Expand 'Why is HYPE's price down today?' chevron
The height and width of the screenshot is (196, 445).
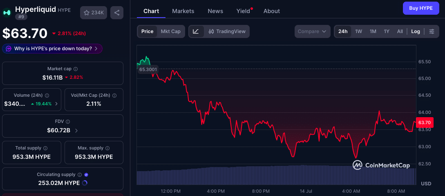(x=96, y=49)
